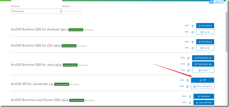229x107 pixels.
Task: Open the Guide for the iOS SDK
Action: click(x=205, y=48)
